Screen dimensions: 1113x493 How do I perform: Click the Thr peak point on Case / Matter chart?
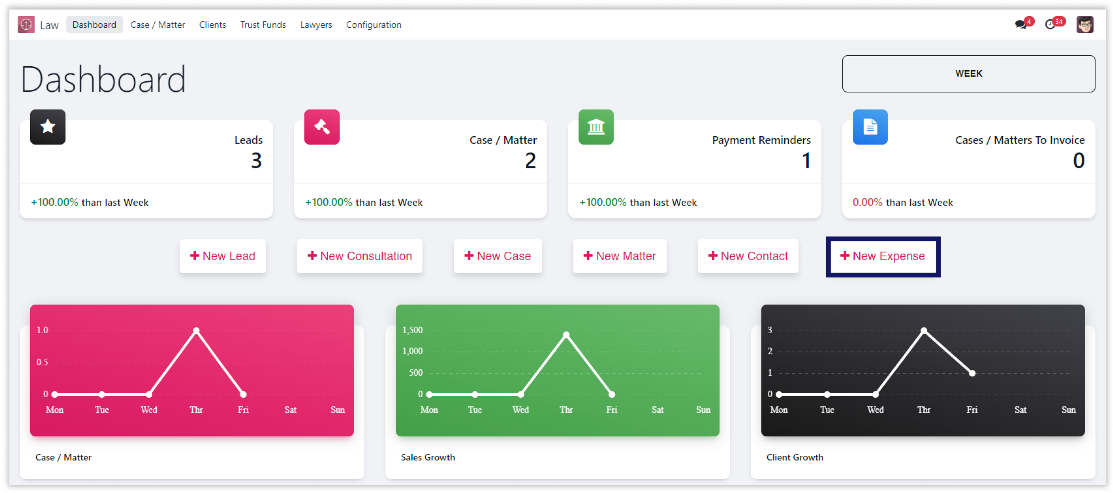point(196,330)
